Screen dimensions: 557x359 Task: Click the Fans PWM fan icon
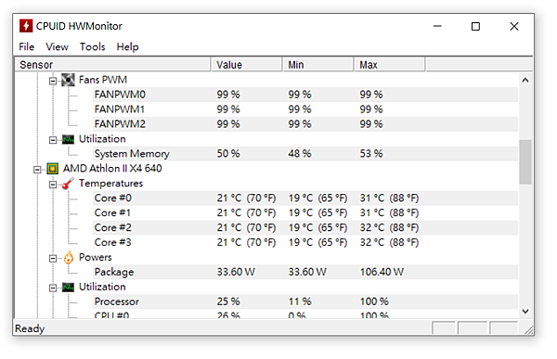click(68, 80)
